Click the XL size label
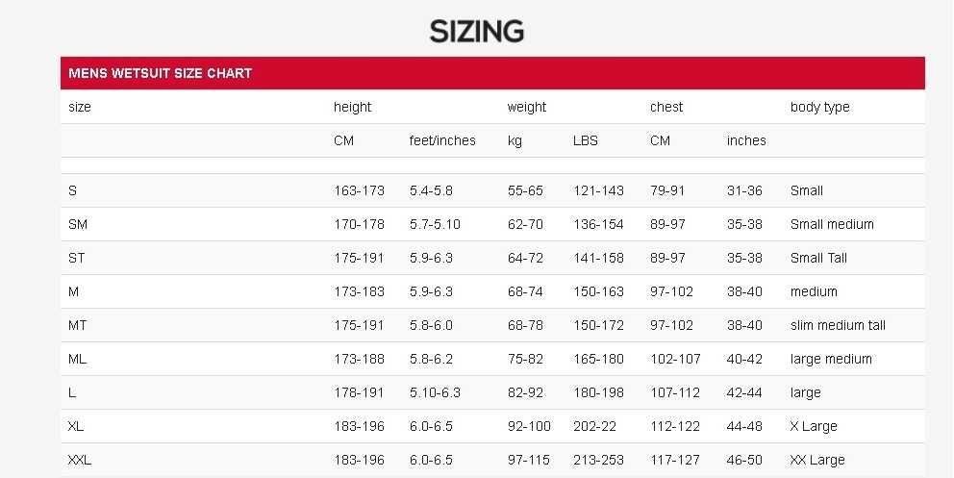The image size is (954, 478). point(76,426)
